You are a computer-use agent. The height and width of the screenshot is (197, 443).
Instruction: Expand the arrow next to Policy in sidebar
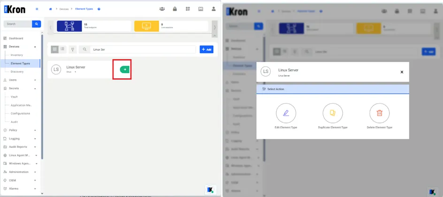(x=35, y=130)
